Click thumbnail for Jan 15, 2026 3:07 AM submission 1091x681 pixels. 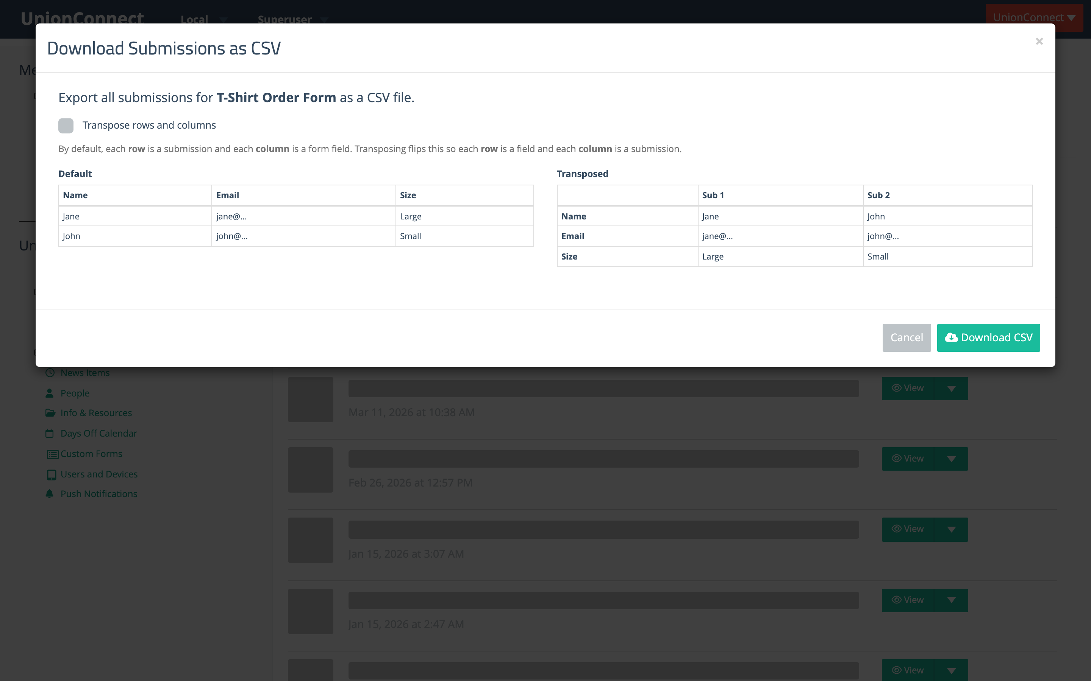[311, 540]
